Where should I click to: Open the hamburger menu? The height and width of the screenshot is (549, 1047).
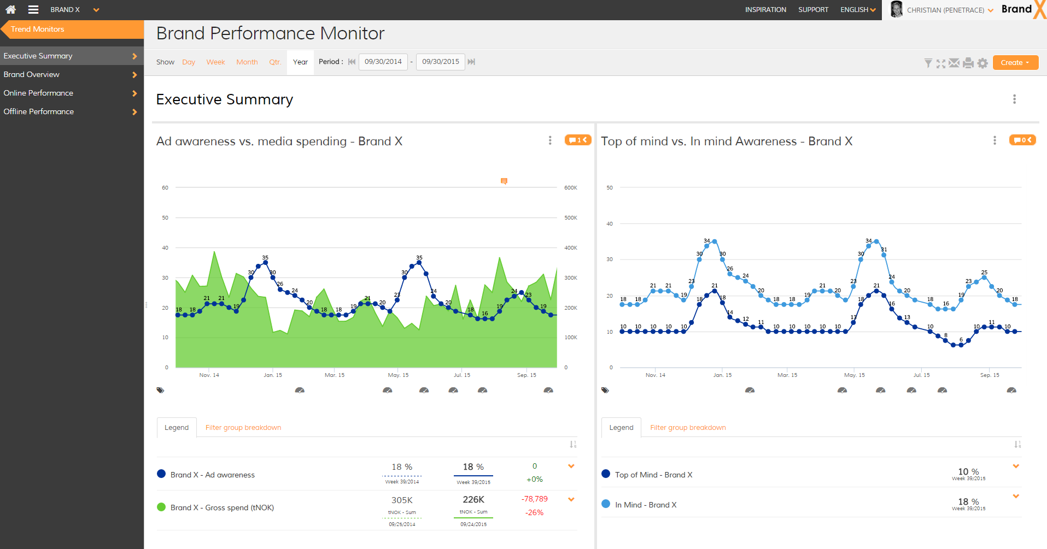click(33, 9)
